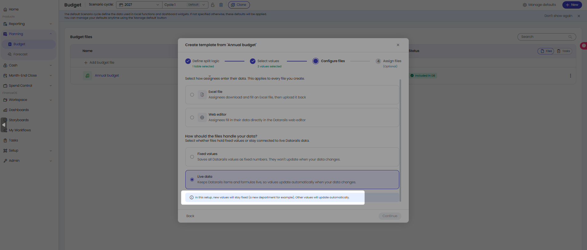The width and height of the screenshot is (587, 250).
Task: Click Back in the dialog
Action: pyautogui.click(x=190, y=216)
